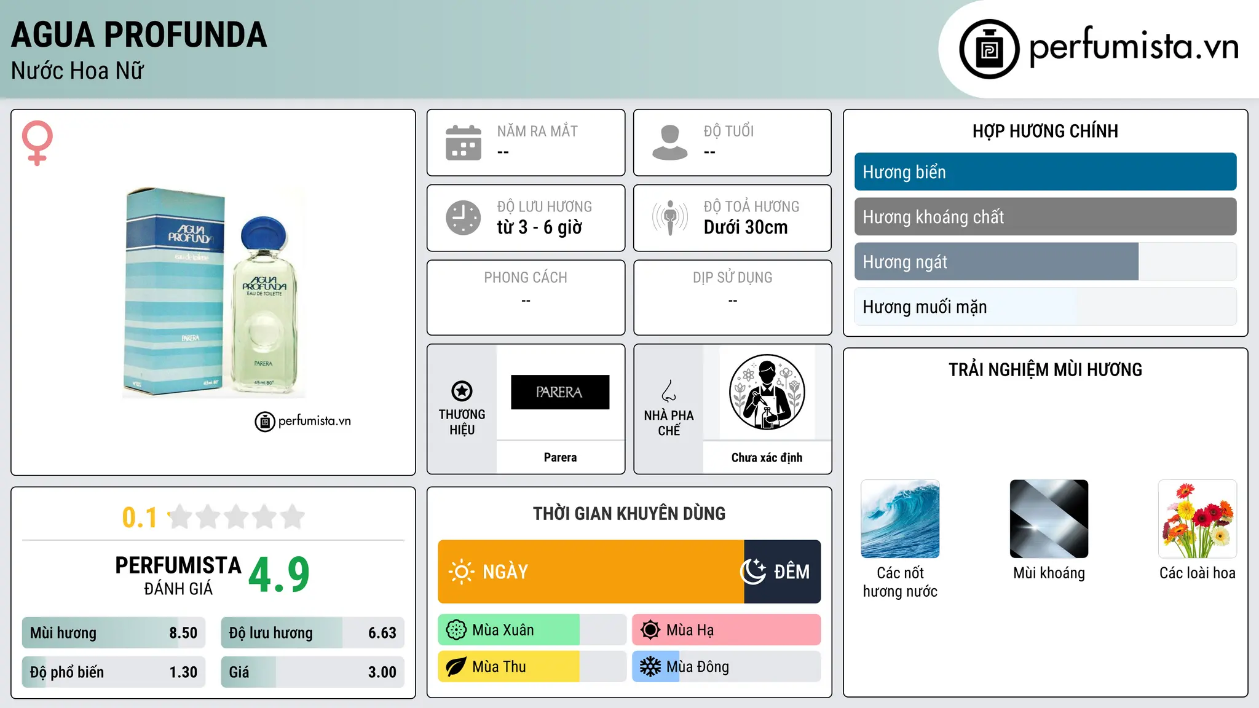This screenshot has height=708, width=1259.
Task: Select the Hương ngát accord bar
Action: [x=1045, y=261]
